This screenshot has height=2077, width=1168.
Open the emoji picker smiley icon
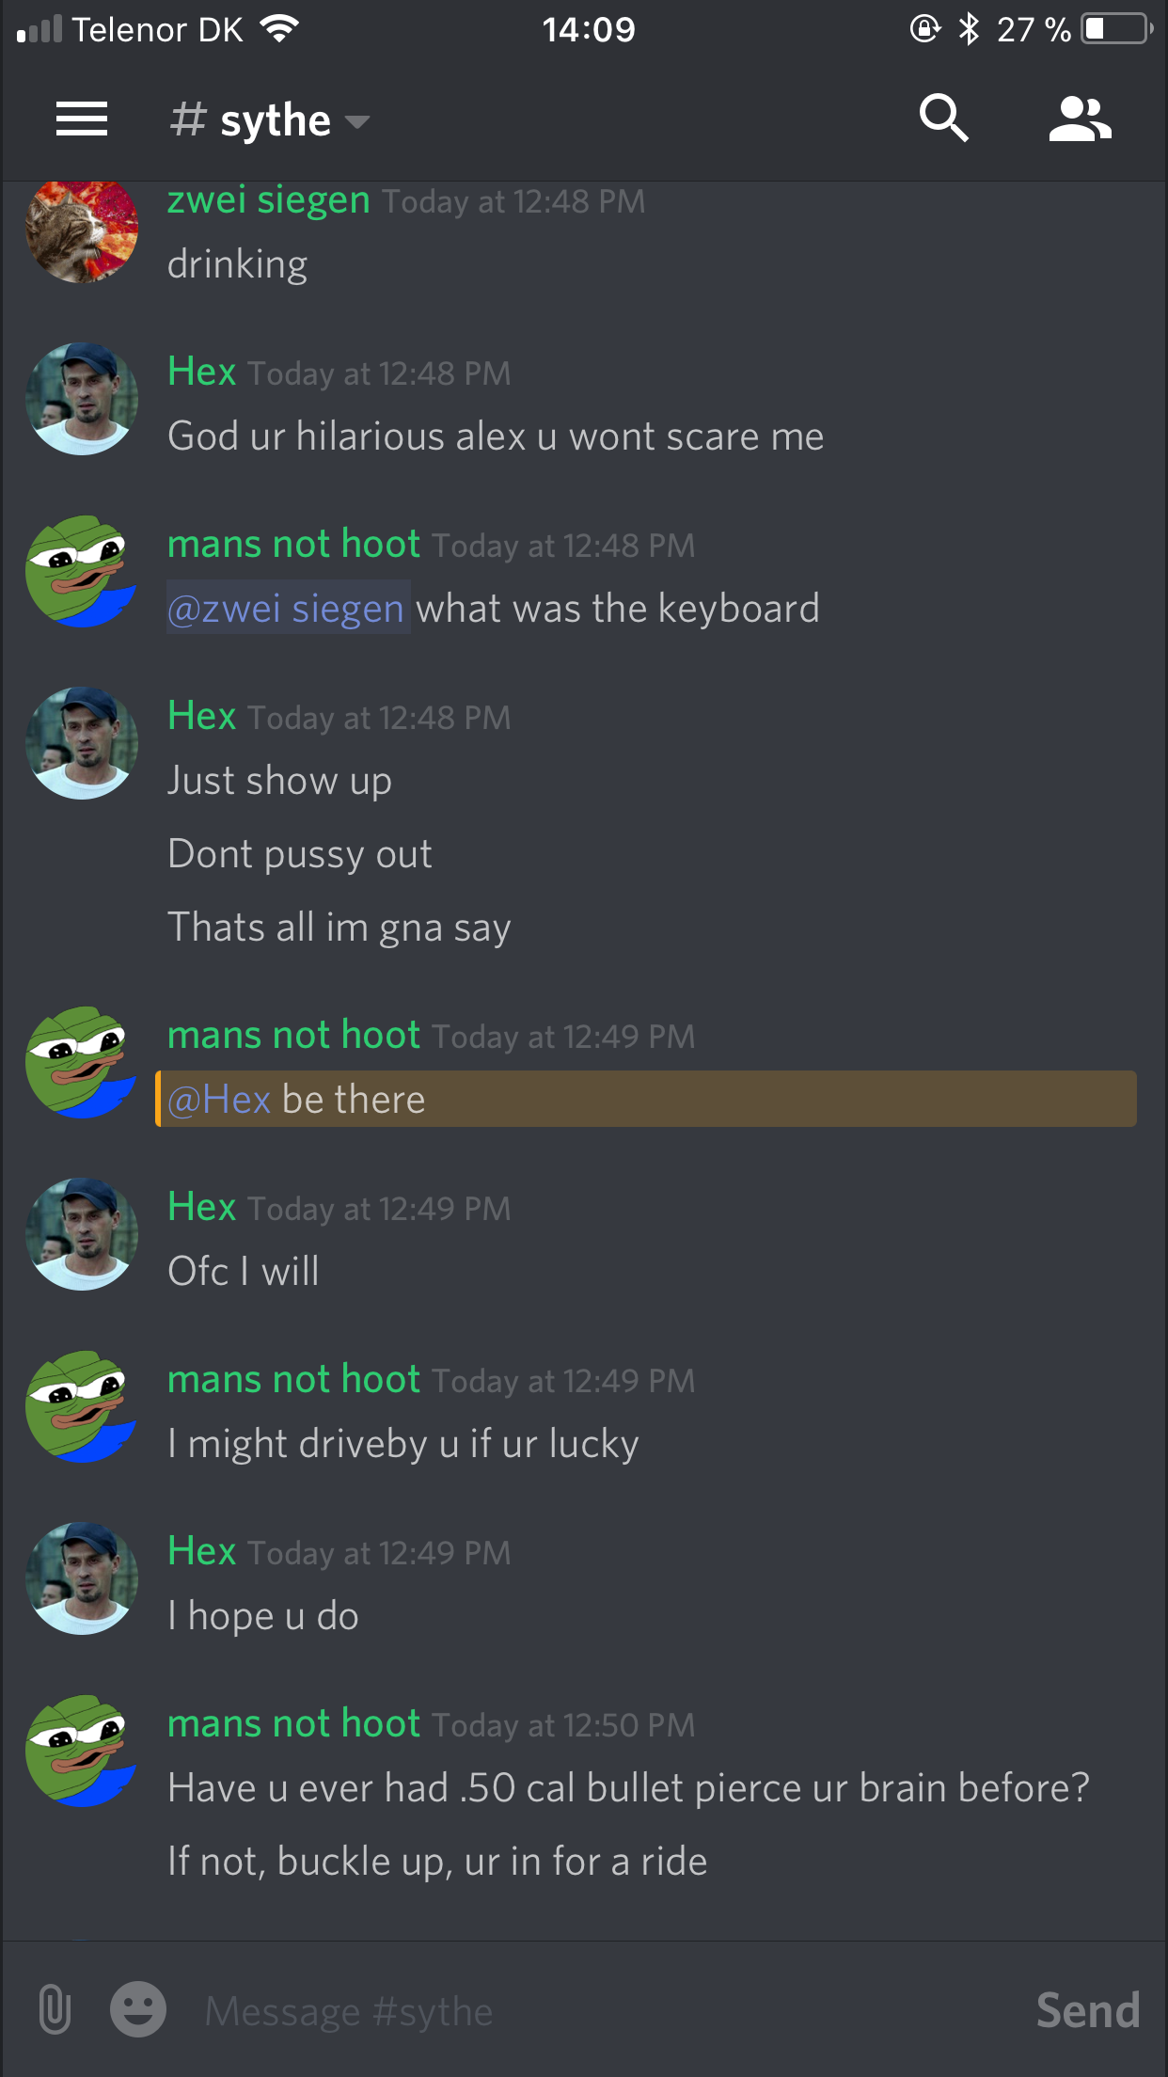coord(138,2010)
